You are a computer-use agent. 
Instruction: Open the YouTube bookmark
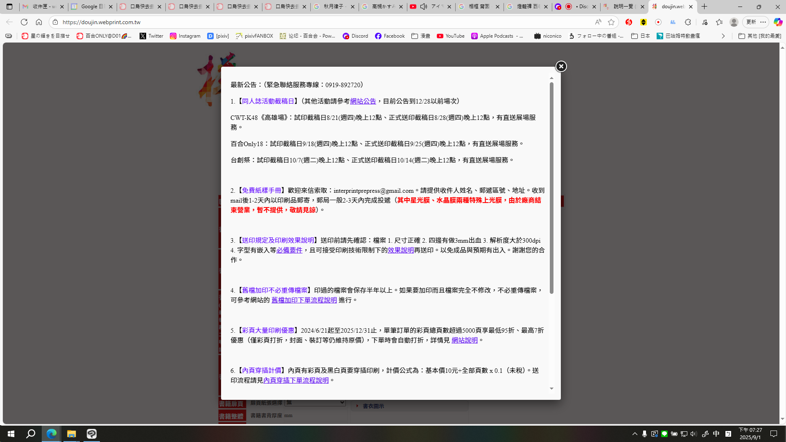click(450, 36)
